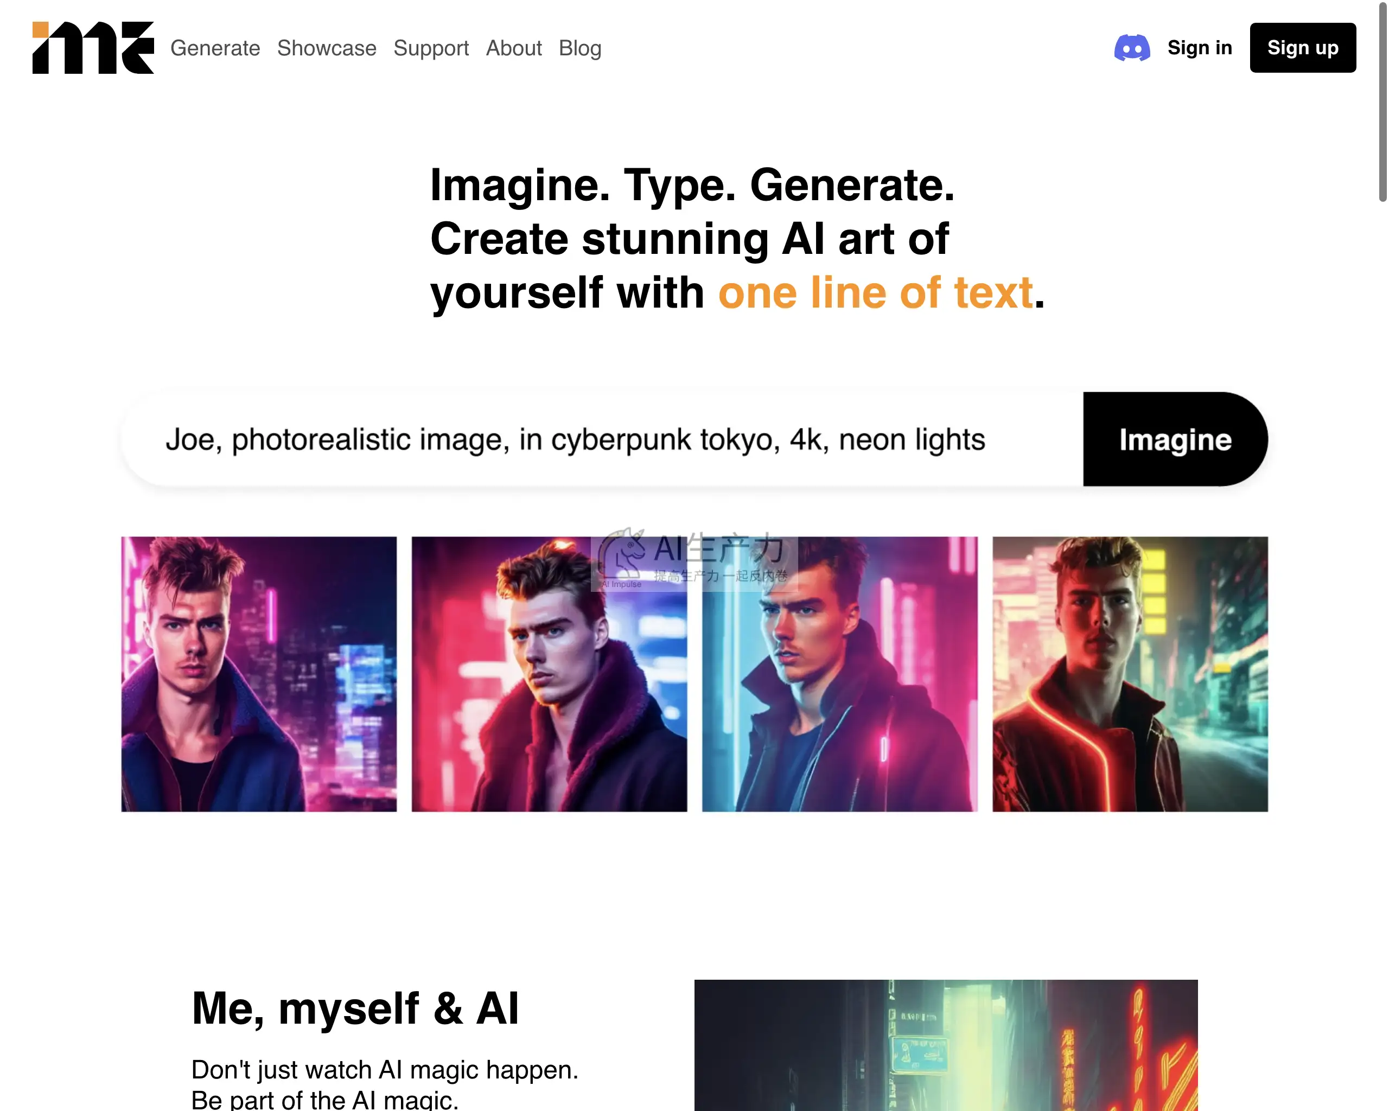Click the 'Me, myself & AI' heading
The image size is (1389, 1111).
tap(355, 1008)
